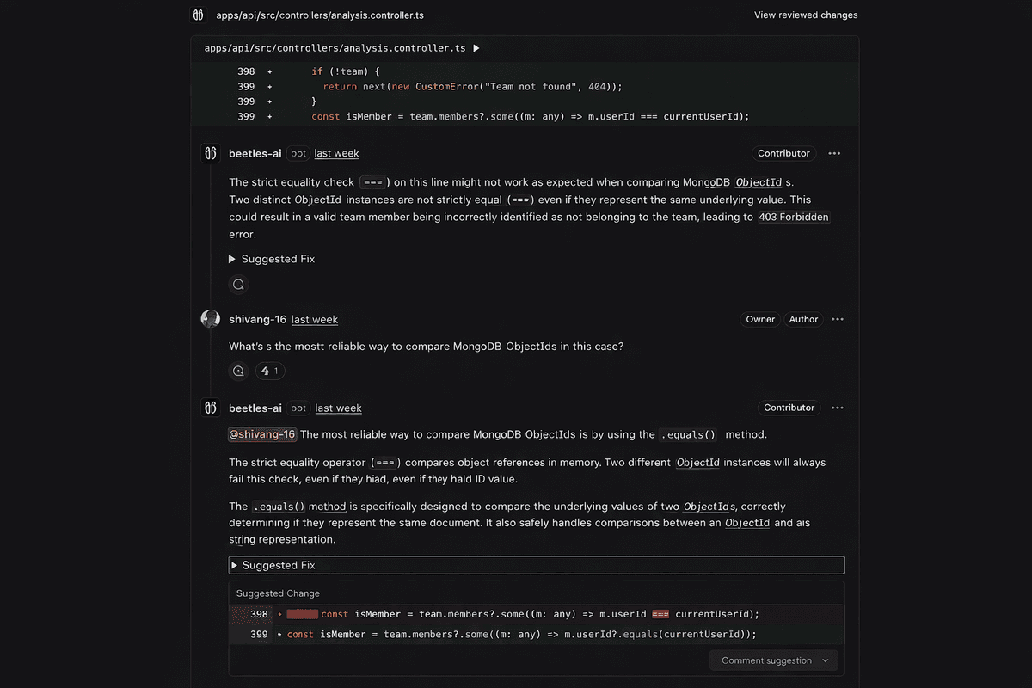Expand the Suggested Fix section above the code change
The image size is (1032, 688).
(x=278, y=565)
